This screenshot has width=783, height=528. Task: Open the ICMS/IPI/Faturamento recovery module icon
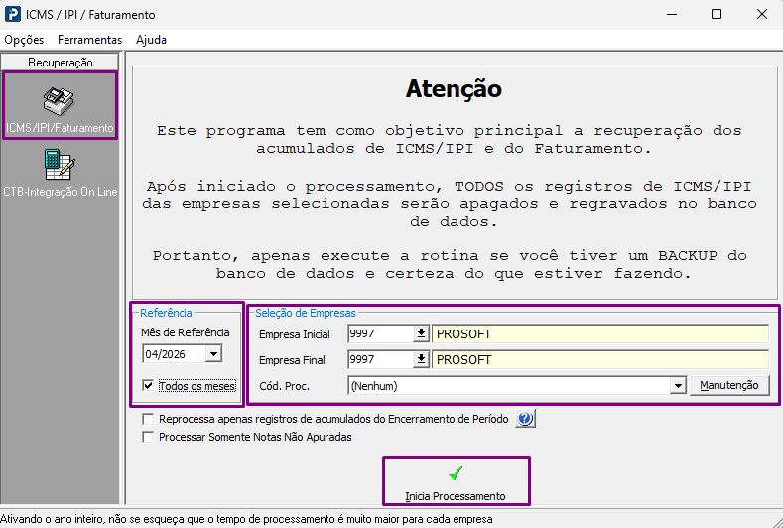coord(60,106)
